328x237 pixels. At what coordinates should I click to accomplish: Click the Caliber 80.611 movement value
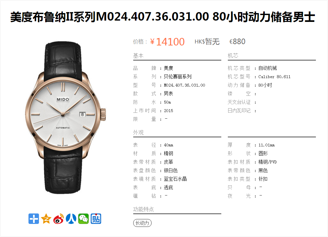(x=274, y=76)
